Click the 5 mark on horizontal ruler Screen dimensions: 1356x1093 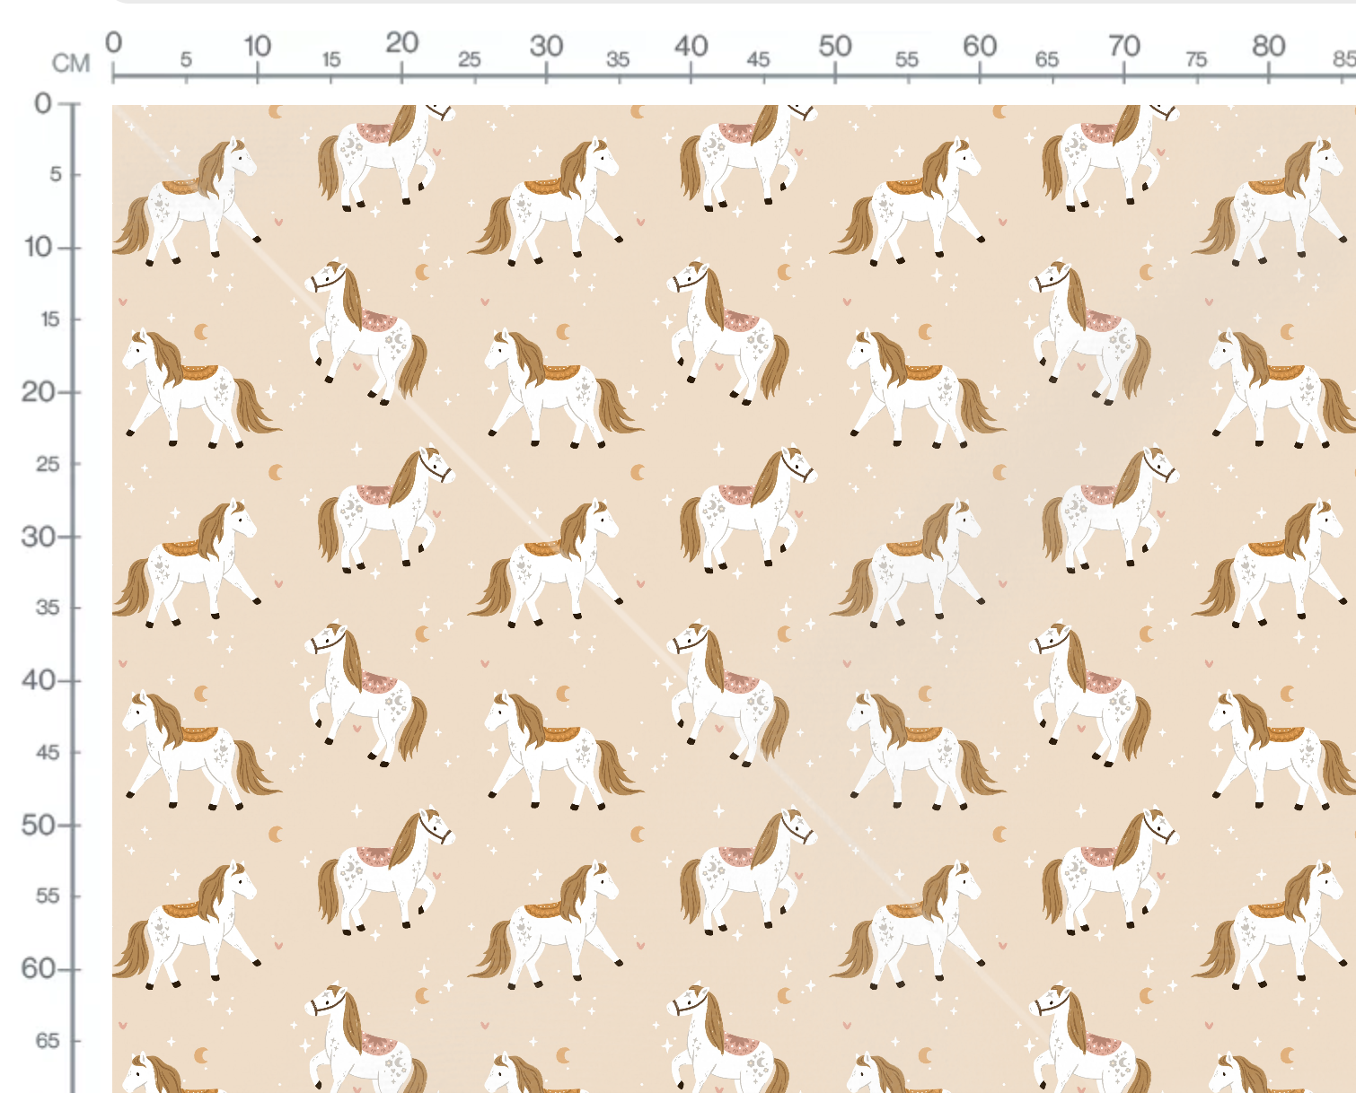click(x=186, y=59)
